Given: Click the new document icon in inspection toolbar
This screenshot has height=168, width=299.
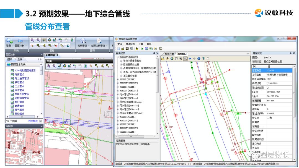Looking at the screenshot, I should coord(118,49).
